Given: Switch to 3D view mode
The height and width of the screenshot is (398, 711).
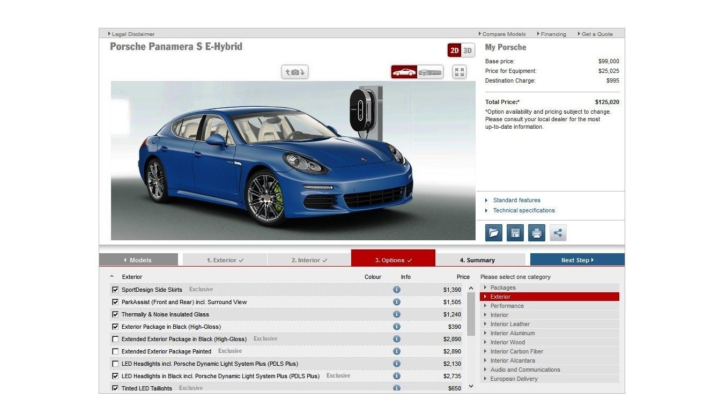Looking at the screenshot, I should tap(468, 50).
